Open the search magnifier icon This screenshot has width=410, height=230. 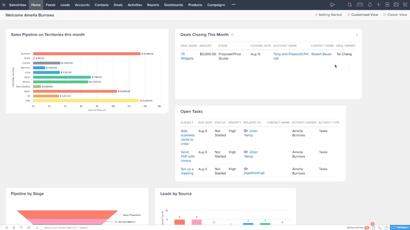[350, 5]
